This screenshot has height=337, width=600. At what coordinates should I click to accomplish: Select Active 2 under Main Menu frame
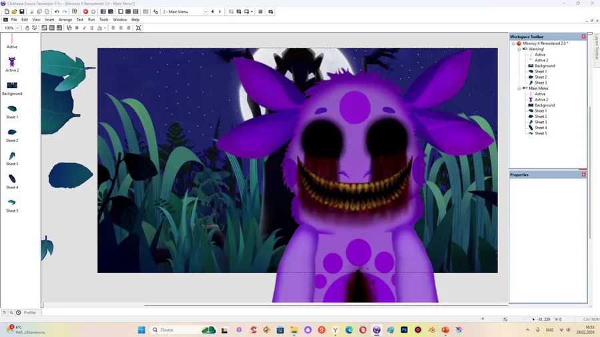click(541, 100)
